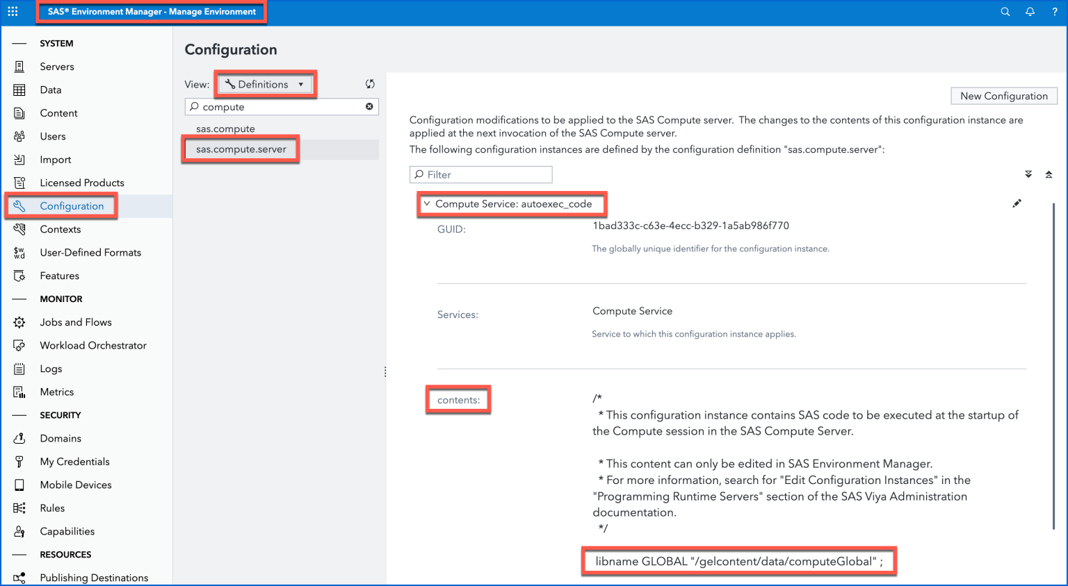Open the Definitions view dropdown
Viewport: 1068px width, 586px height.
pos(266,84)
